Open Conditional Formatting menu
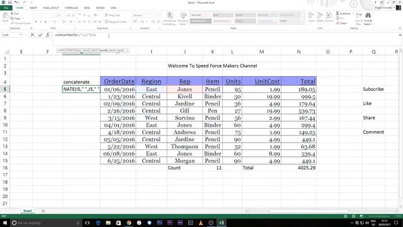Image resolution: width=403 pixels, height=227 pixels. point(169,18)
